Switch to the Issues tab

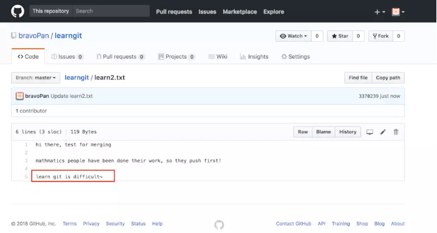[67, 57]
